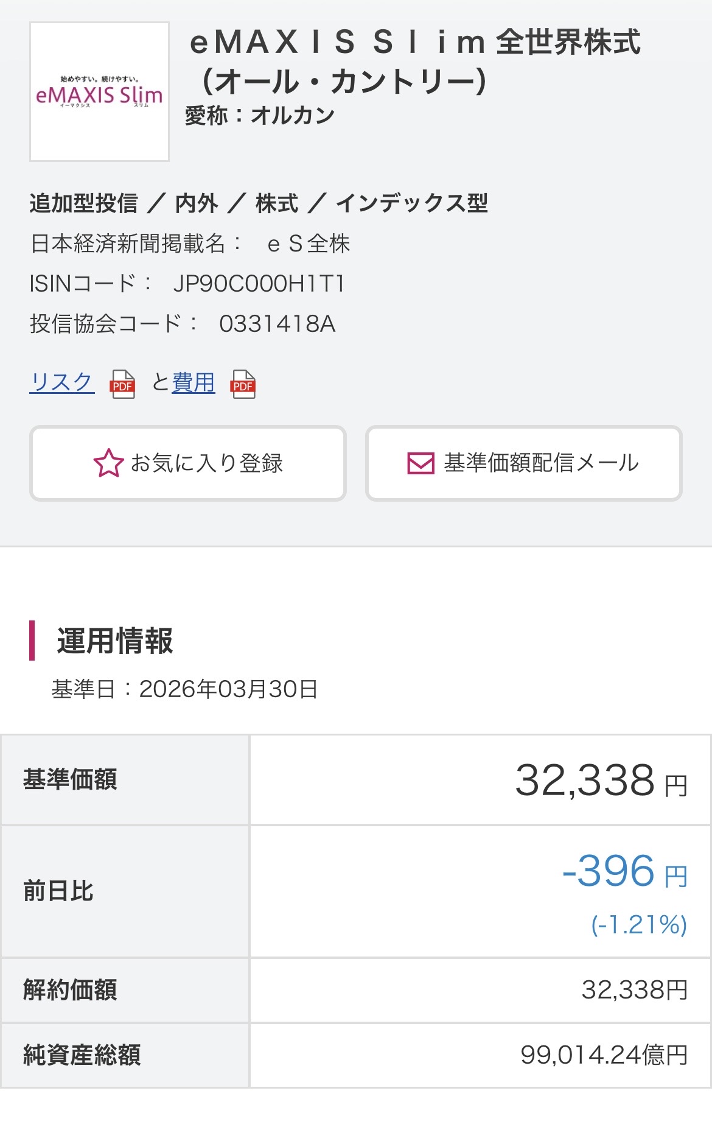The height and width of the screenshot is (1127, 712).
Task: Click the 前日比 value -396 円
Action: (624, 871)
